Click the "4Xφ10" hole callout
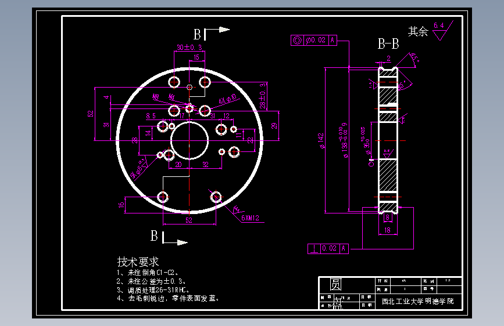 point(228,99)
